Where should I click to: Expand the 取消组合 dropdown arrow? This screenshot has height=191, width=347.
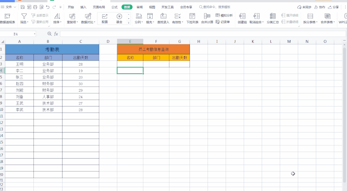[263, 22]
